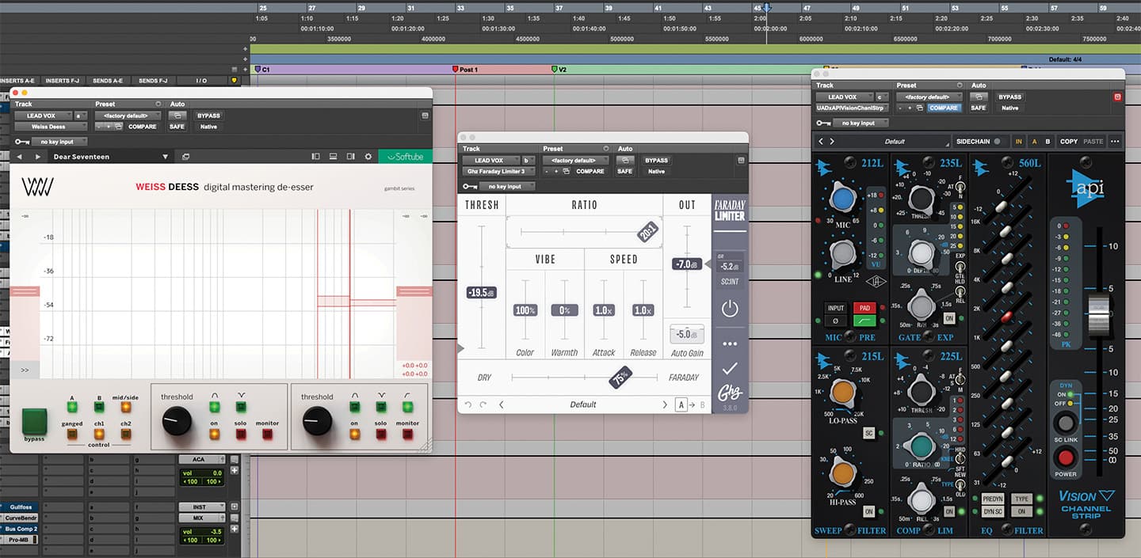Select the SENDS F-J column header
This screenshot has height=558, width=1141.
(x=153, y=81)
